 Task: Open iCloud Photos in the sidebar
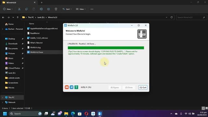click(12, 68)
